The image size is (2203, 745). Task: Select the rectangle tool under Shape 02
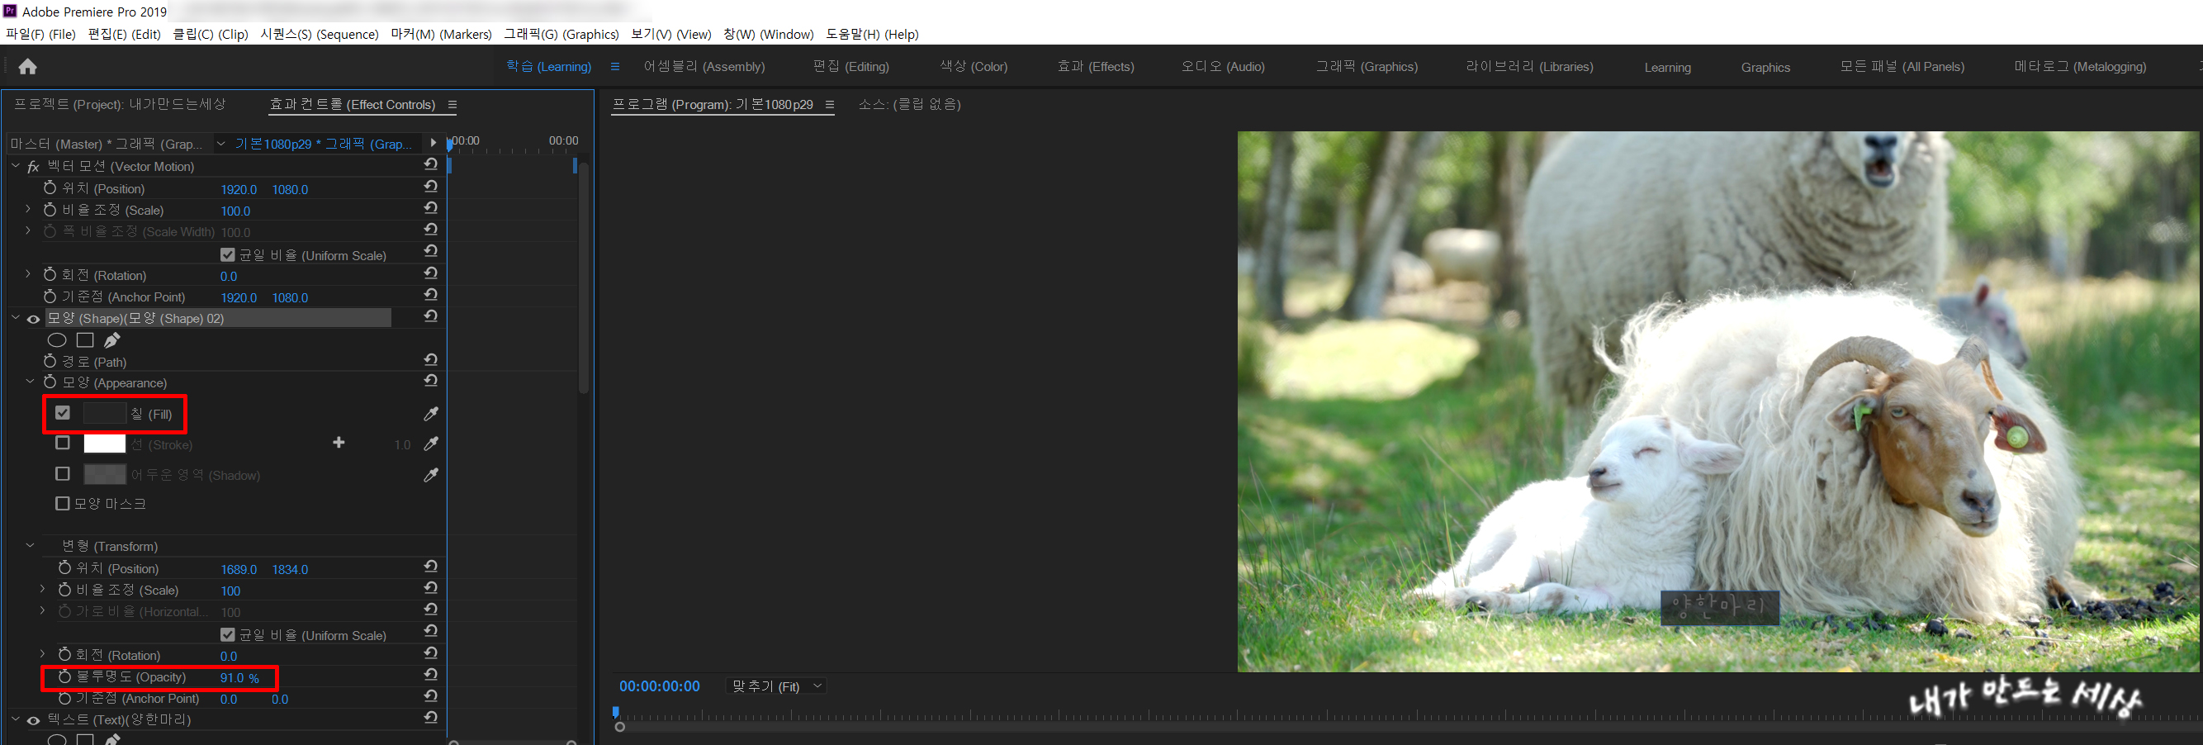[85, 339]
